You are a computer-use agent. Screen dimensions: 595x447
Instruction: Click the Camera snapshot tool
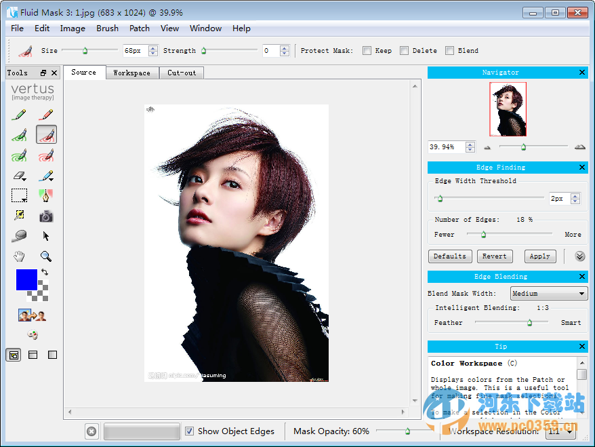[46, 216]
